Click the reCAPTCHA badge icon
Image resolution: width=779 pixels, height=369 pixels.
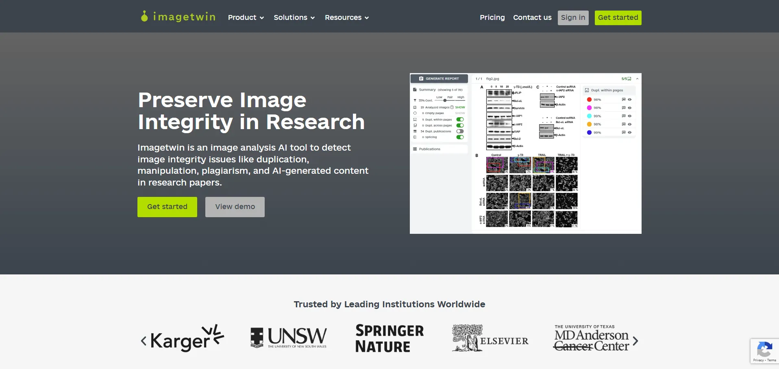click(x=764, y=350)
